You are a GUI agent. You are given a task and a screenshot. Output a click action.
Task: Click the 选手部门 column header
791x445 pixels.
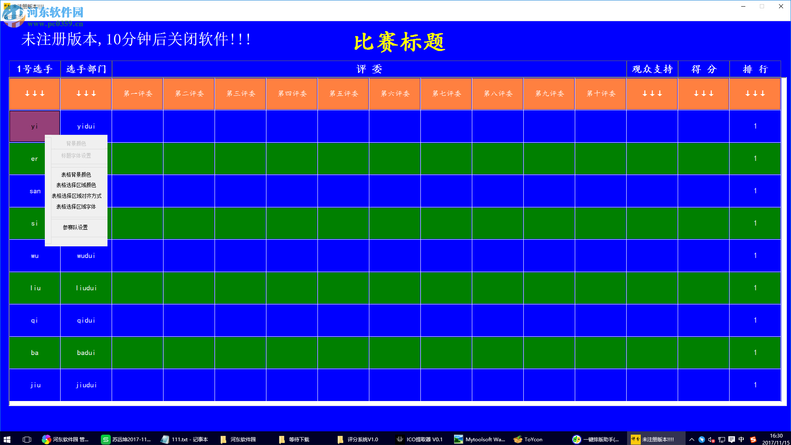pos(86,69)
